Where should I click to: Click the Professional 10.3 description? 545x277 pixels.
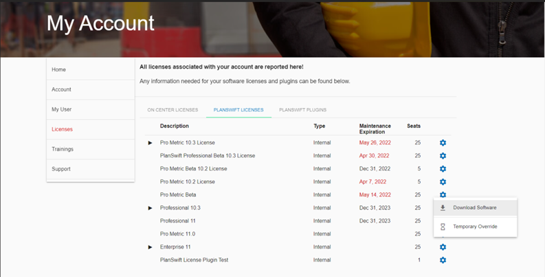coord(180,208)
